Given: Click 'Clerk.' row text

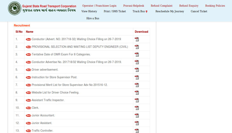Looking at the screenshot, I should (x=35, y=108).
